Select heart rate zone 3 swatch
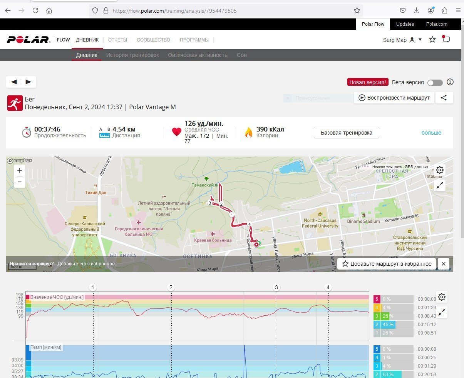This screenshot has height=378, width=464. 377,316
